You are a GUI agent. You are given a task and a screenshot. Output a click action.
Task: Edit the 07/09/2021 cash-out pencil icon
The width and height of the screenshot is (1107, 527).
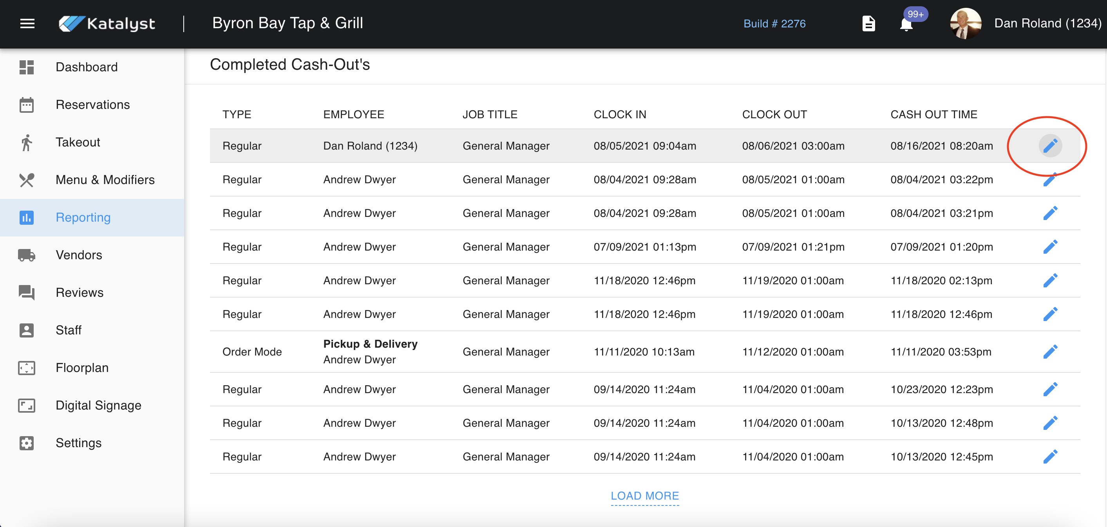(x=1050, y=247)
